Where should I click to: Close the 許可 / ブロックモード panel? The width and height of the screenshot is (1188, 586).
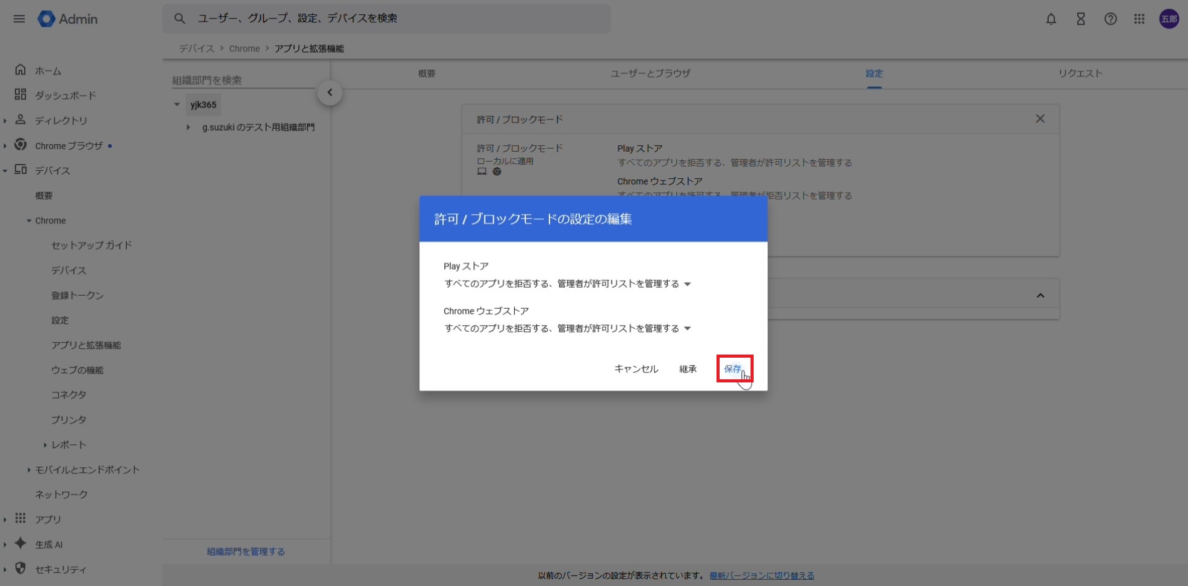[x=1039, y=119]
